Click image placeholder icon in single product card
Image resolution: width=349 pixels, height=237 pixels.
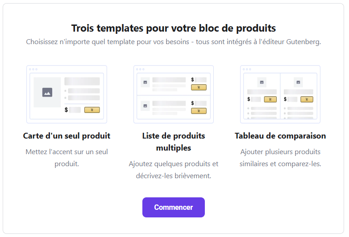pyautogui.click(x=47, y=92)
